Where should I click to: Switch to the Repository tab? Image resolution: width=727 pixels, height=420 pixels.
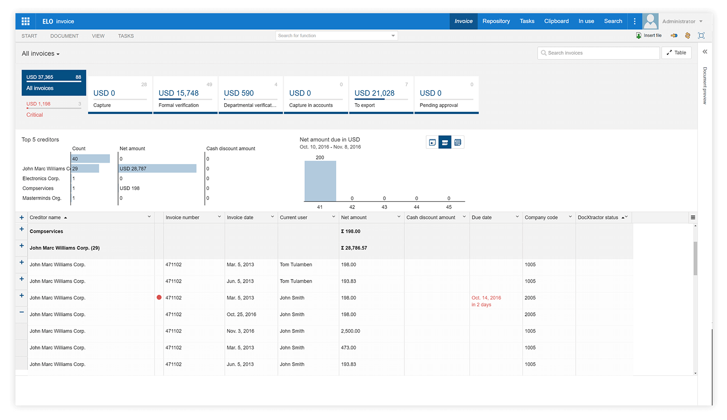pos(496,21)
